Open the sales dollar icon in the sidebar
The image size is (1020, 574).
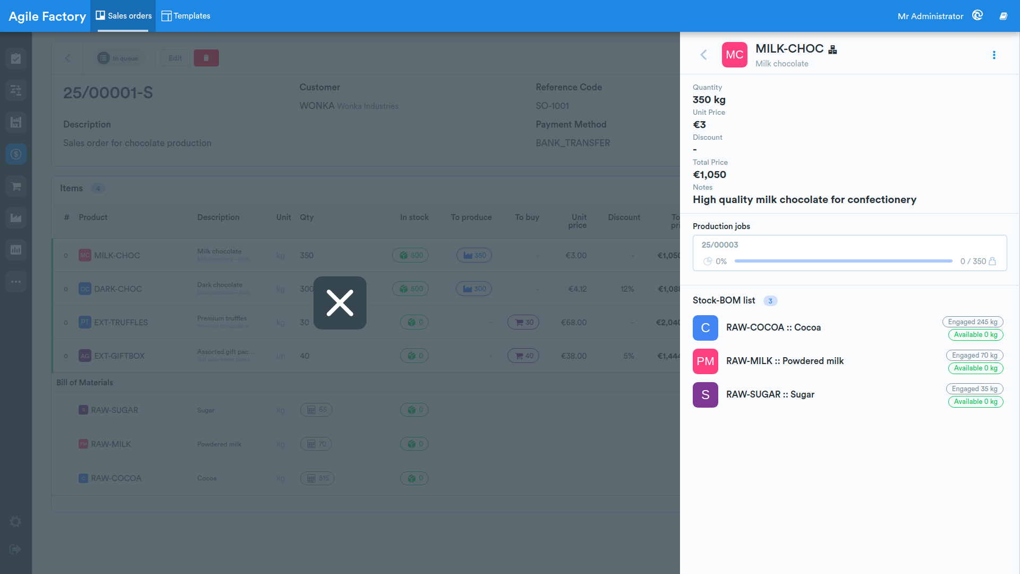[16, 154]
